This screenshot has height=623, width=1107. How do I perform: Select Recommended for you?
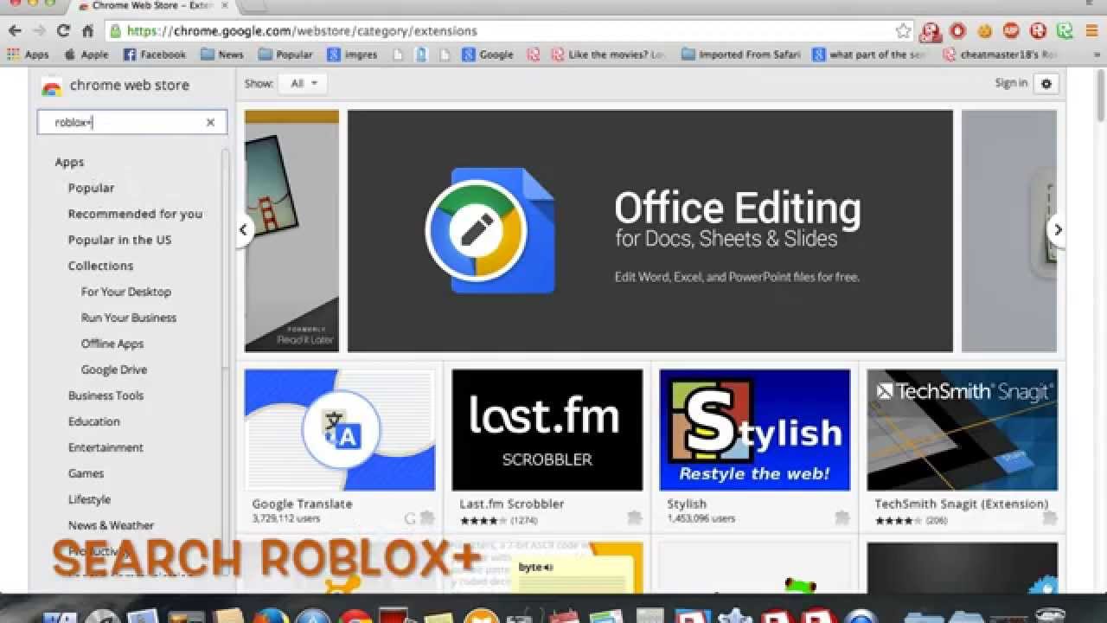coord(135,214)
